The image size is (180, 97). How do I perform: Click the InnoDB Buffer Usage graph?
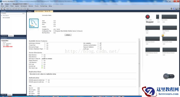[170, 39]
